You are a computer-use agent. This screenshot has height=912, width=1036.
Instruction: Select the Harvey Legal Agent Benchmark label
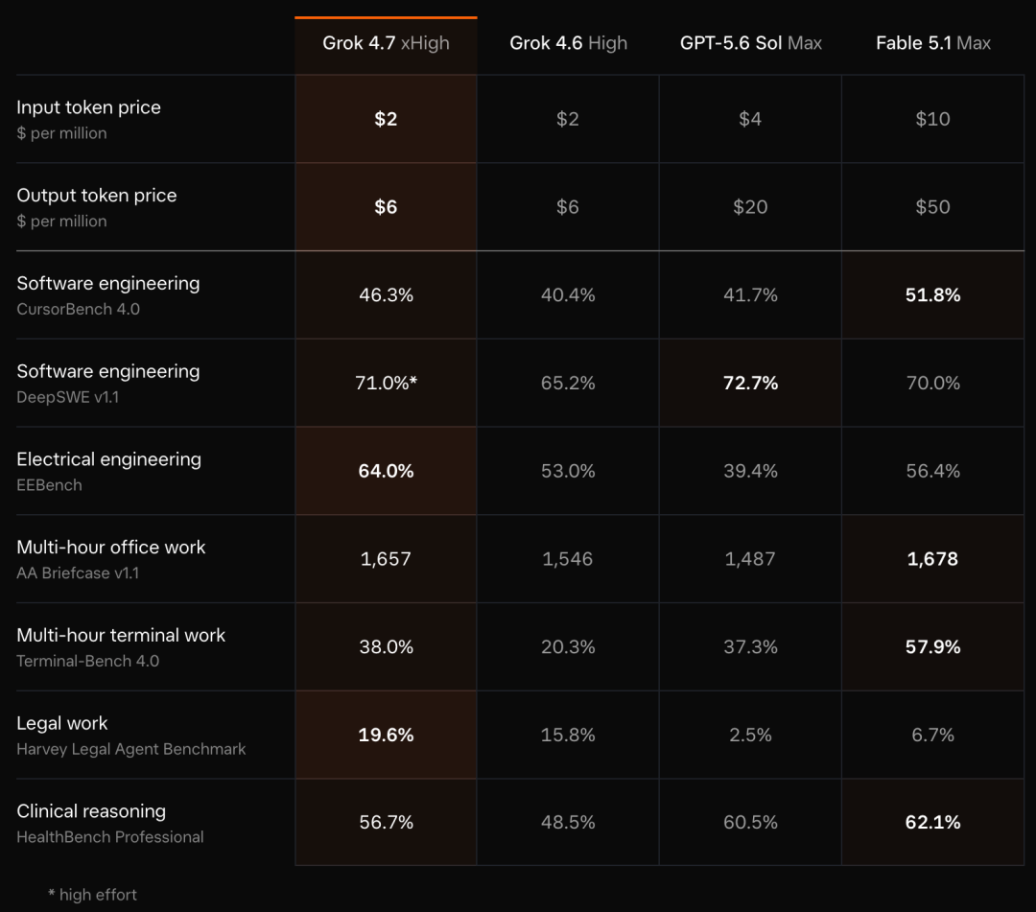click(130, 749)
